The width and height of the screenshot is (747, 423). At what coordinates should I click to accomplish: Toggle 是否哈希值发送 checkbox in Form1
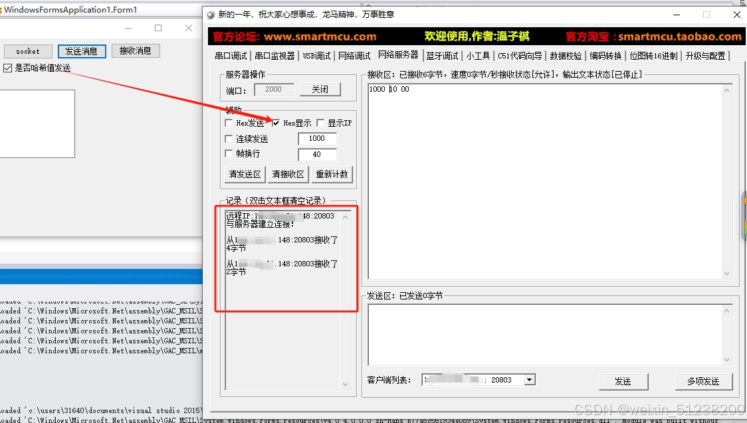(7, 68)
